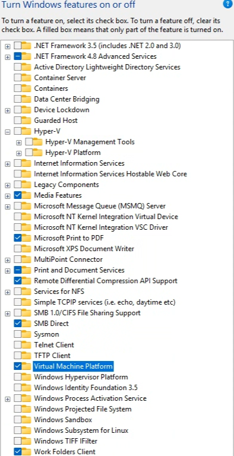Select the Container Server label
234x456 pixels.
pyautogui.click(x=60, y=78)
